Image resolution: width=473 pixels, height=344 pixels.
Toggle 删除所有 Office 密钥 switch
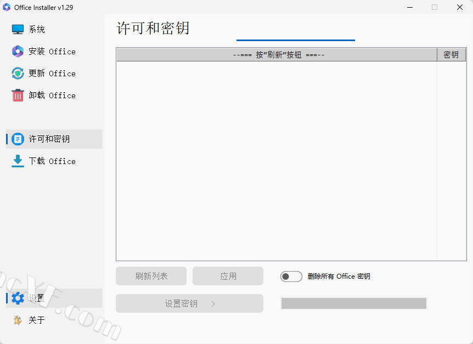pyautogui.click(x=291, y=276)
